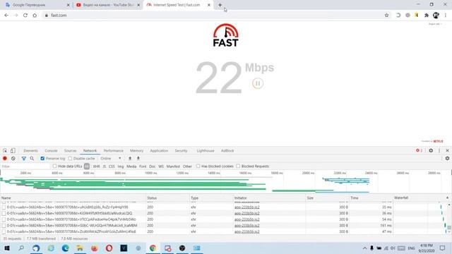Stop recording network log
452x254 pixels.
click(x=5, y=158)
